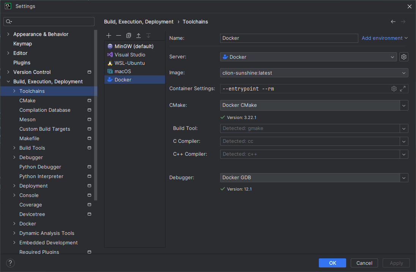Open Docker server settings via gear icon
The image size is (416, 272).
click(403, 56)
